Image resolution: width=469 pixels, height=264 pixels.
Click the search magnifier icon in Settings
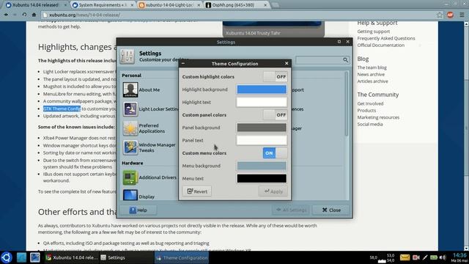pyautogui.click(x=345, y=60)
